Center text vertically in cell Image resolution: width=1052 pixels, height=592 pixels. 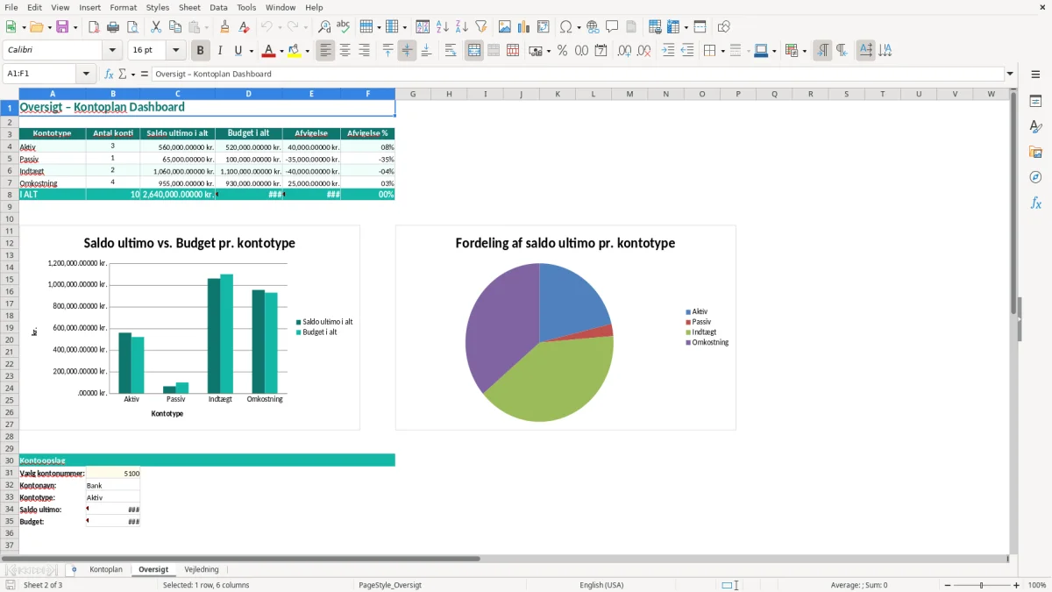coord(407,51)
